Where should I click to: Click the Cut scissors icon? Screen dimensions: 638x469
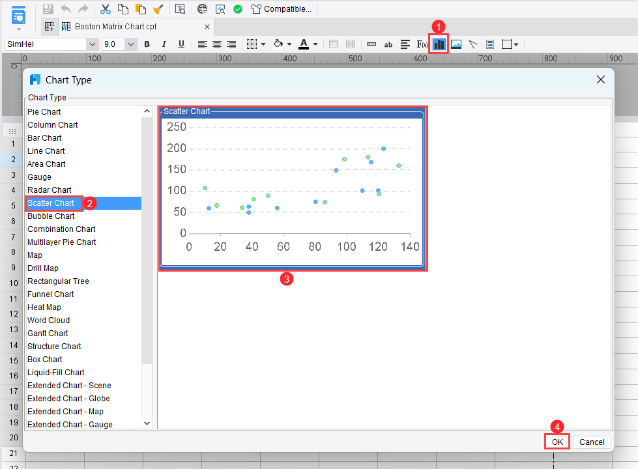coord(106,9)
